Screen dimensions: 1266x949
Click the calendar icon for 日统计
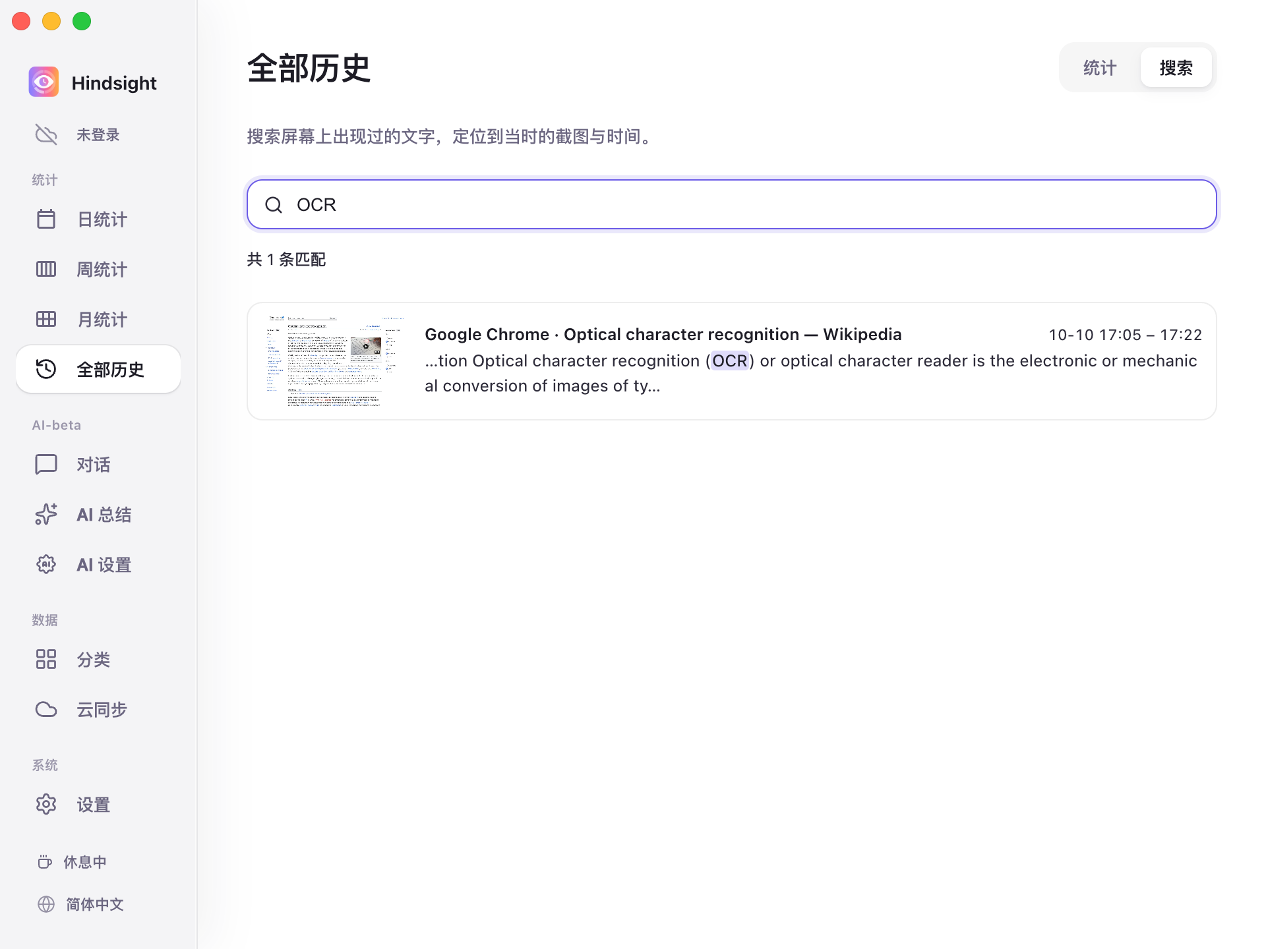coord(46,219)
